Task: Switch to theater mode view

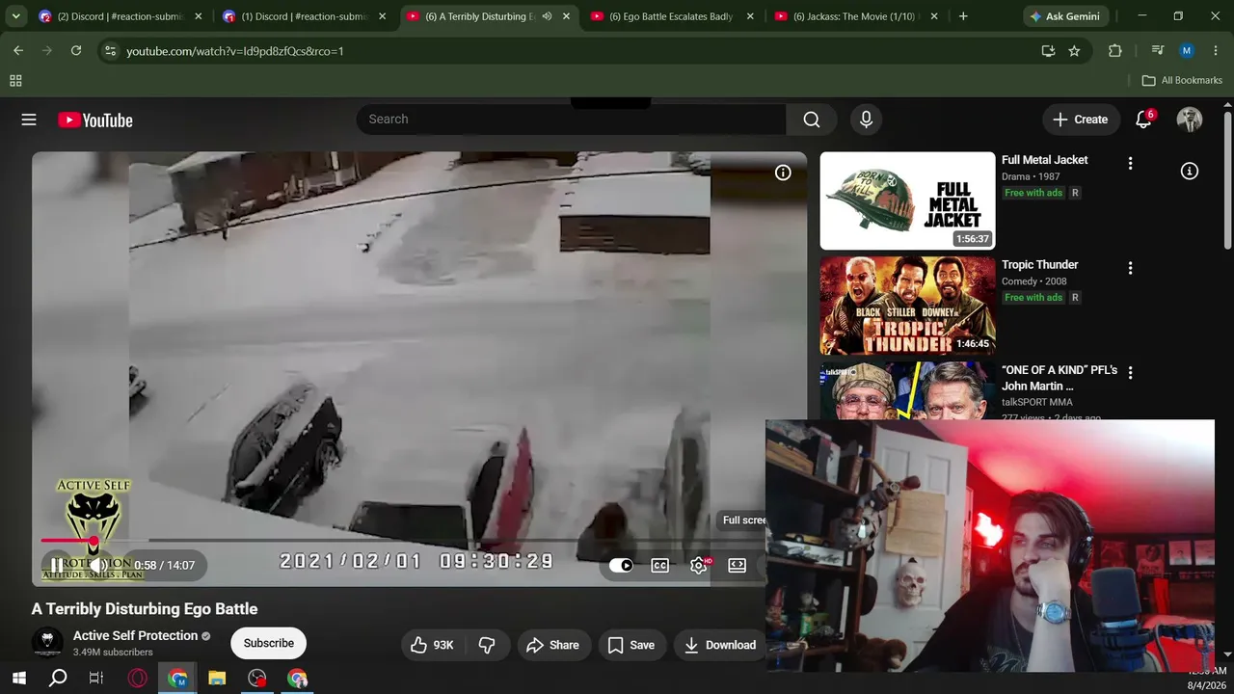Action: (738, 566)
